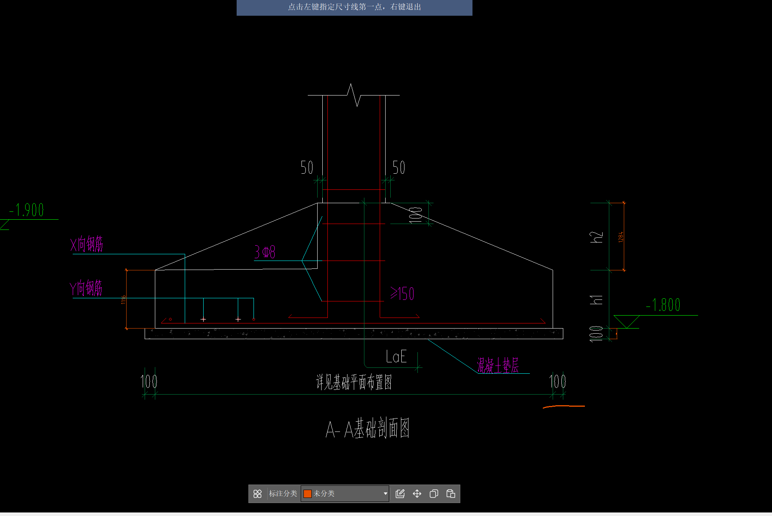Click the copy annotation icon
Image resolution: width=772 pixels, height=516 pixels.
[434, 494]
